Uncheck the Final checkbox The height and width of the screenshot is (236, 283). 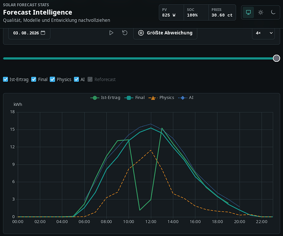tap(34, 79)
